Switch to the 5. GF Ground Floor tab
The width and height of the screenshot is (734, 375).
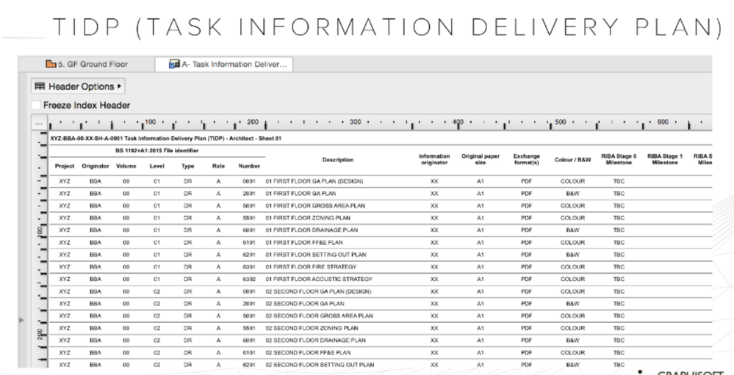pyautogui.click(x=87, y=64)
